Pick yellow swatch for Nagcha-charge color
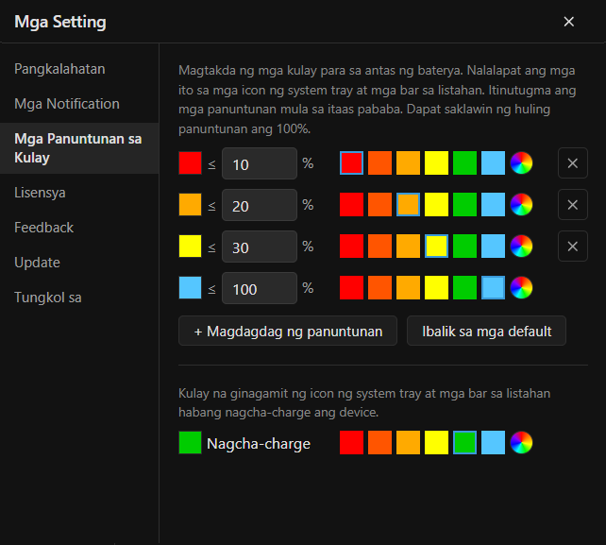Screen dimensions: 606x545 click(x=436, y=442)
